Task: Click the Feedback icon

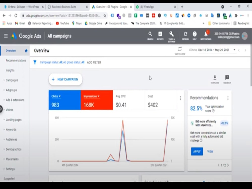Action: (227, 79)
